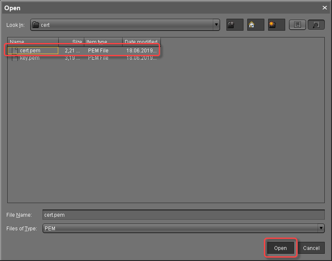Create a new folder using toolbar icon
Viewport: 332px width, 261px height.
click(276, 25)
